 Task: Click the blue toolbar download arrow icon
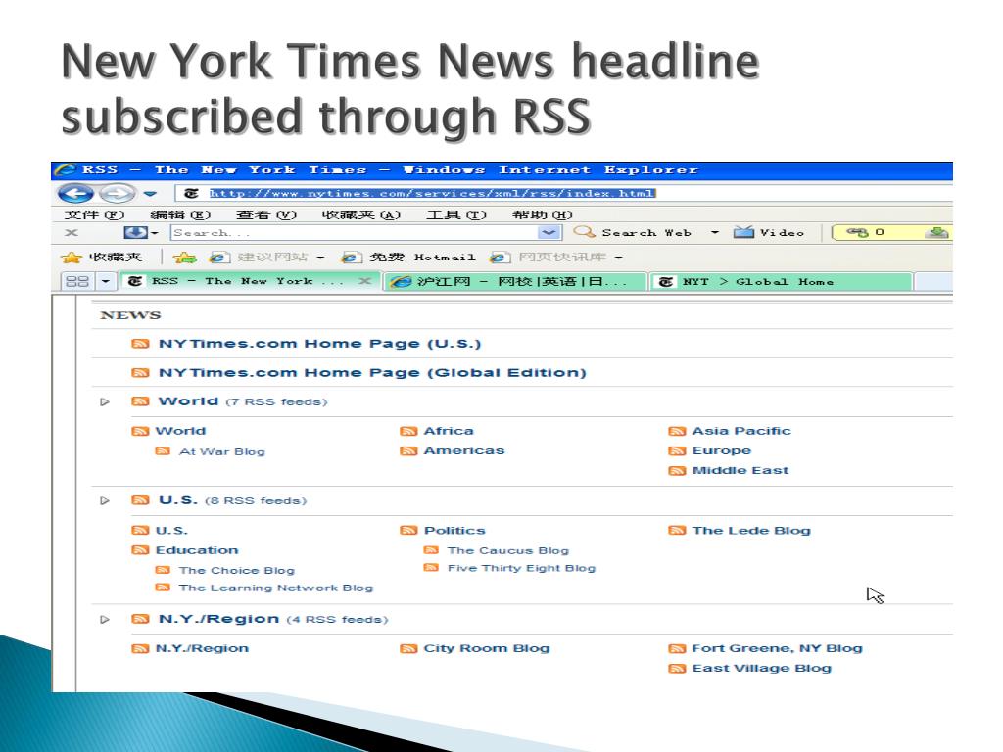(135, 233)
